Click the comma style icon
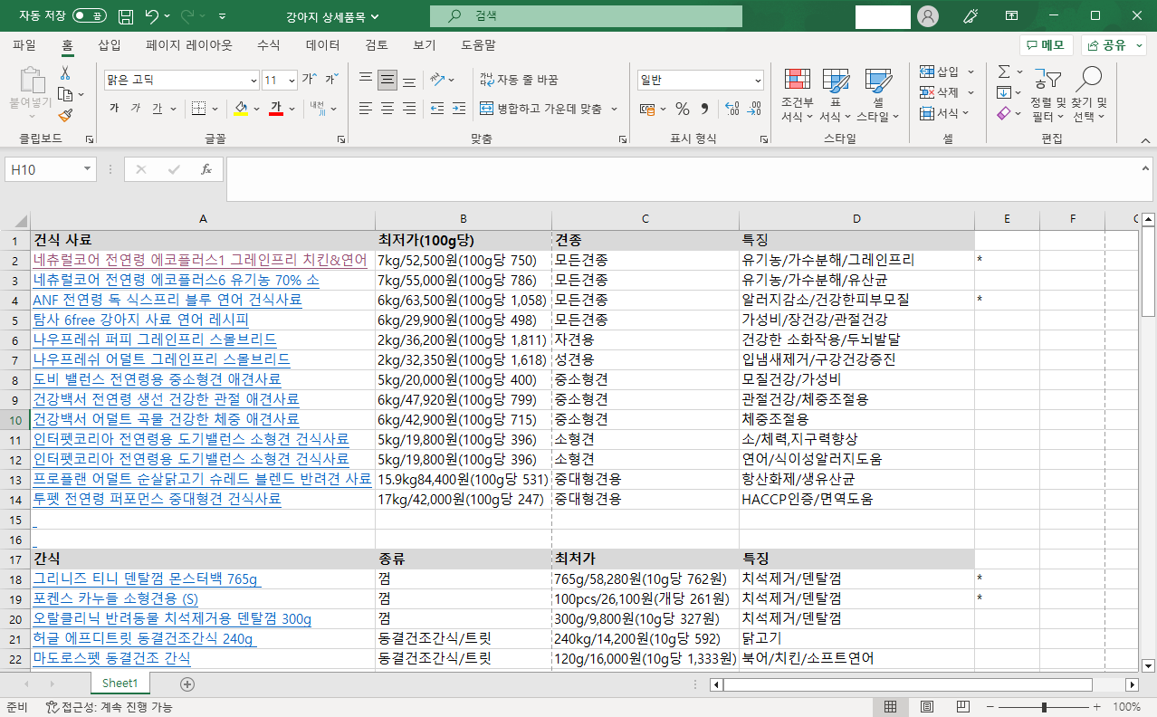The image size is (1157, 717). [704, 109]
